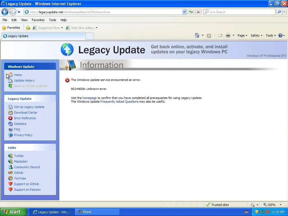This screenshot has width=288, height=216.
Task: Click the keyboard icon in the taskbar
Action: tap(246, 212)
